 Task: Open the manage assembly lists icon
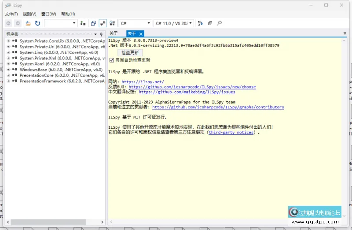pyautogui.click(x=83, y=23)
